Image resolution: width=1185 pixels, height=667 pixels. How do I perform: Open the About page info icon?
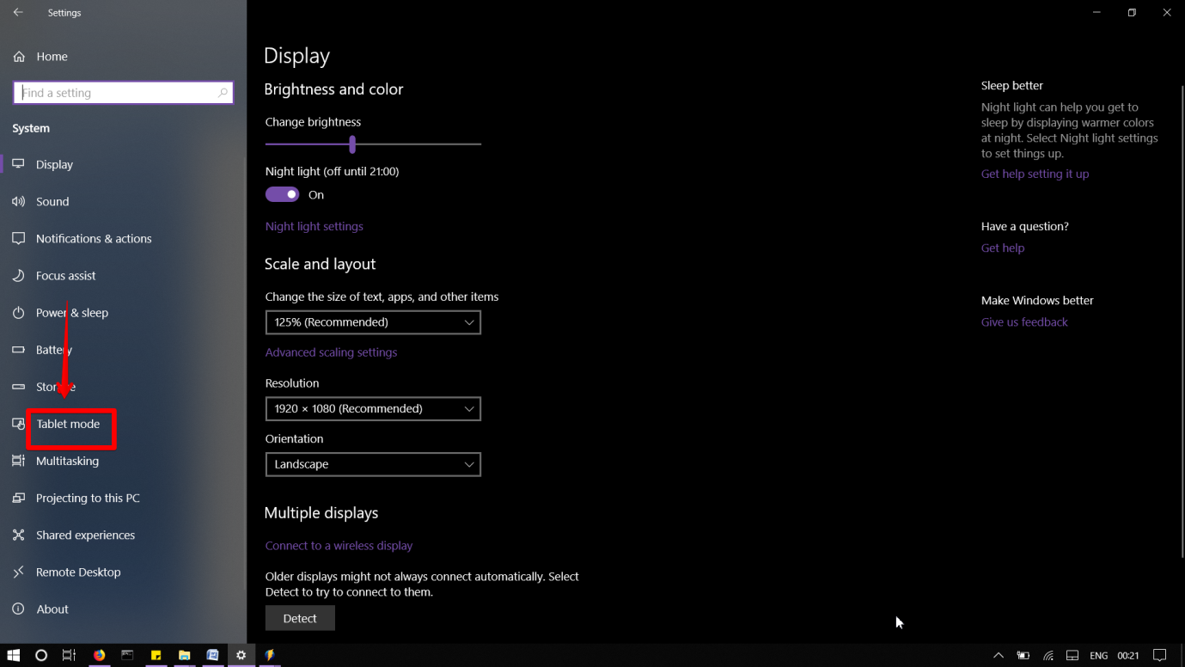[x=18, y=609]
